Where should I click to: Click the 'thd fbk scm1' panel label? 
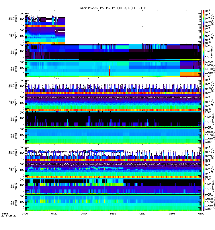tap(14, 136)
